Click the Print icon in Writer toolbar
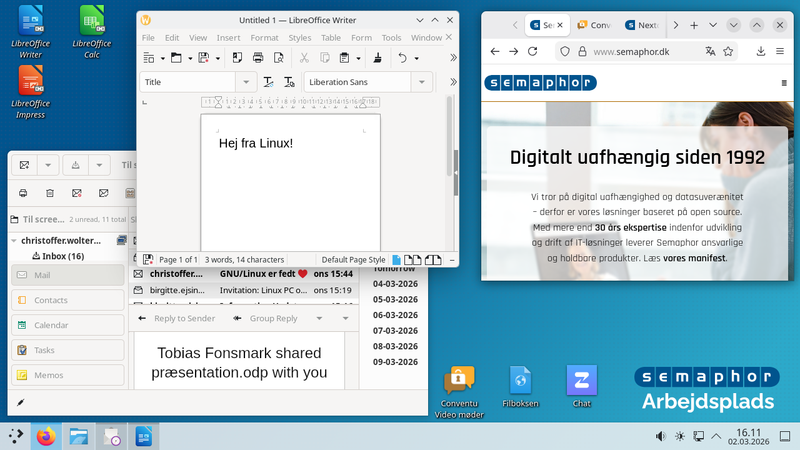The height and width of the screenshot is (450, 800). 258,58
